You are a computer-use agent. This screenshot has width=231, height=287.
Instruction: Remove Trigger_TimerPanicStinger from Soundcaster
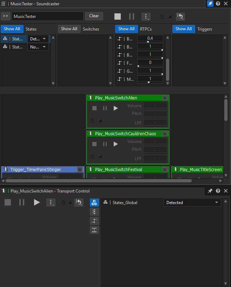tap(80, 170)
